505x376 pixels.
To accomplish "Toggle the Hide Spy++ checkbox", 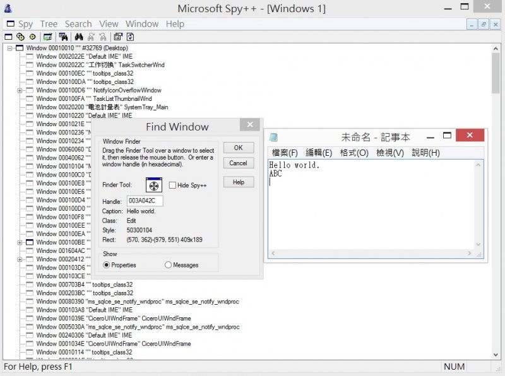I will [x=172, y=185].
